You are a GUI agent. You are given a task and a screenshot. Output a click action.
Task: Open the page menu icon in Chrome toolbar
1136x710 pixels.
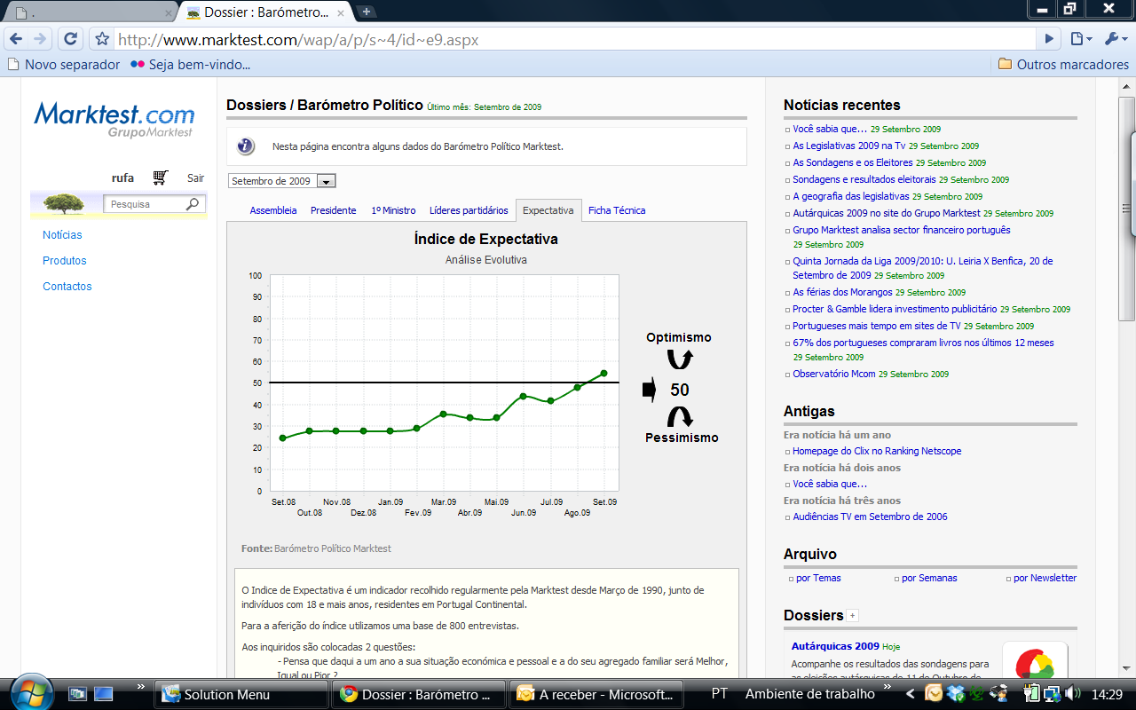(1079, 39)
